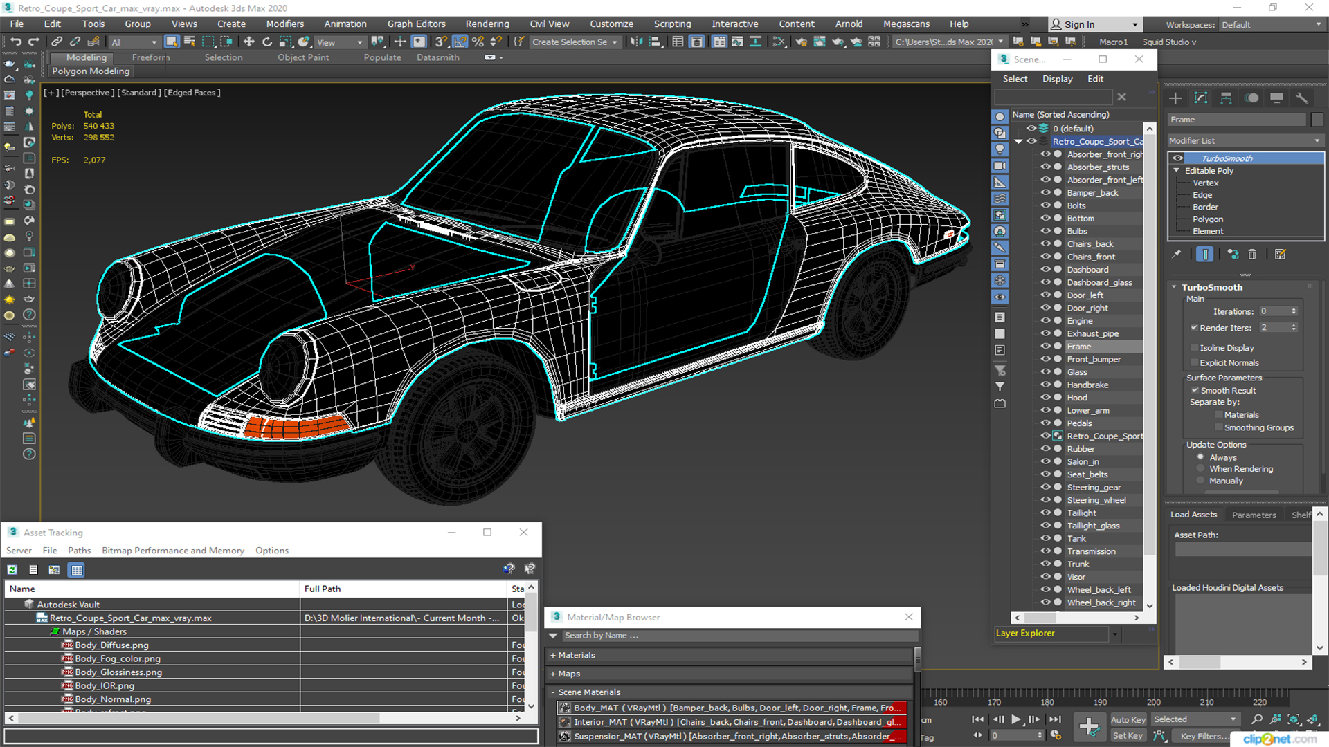The width and height of the screenshot is (1329, 747).
Task: Toggle Display Lights filter in Scene Explorer
Action: [1000, 149]
